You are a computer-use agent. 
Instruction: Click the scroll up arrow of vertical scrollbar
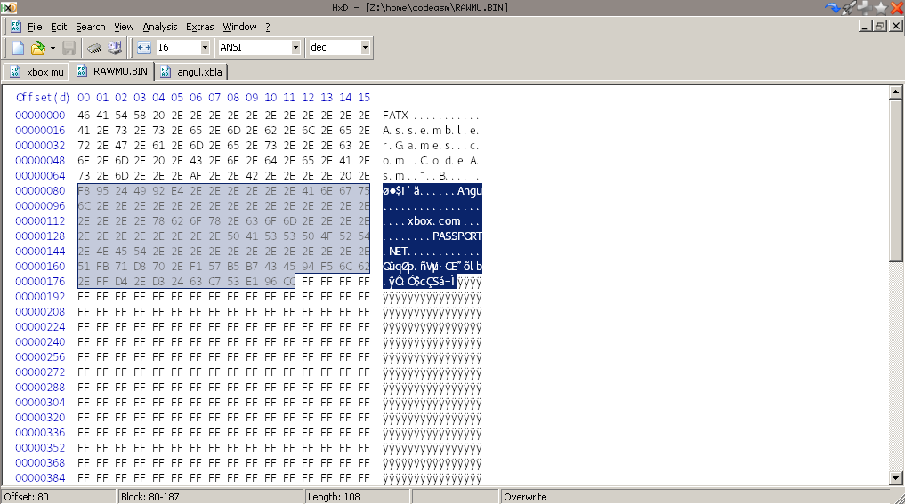coord(895,92)
